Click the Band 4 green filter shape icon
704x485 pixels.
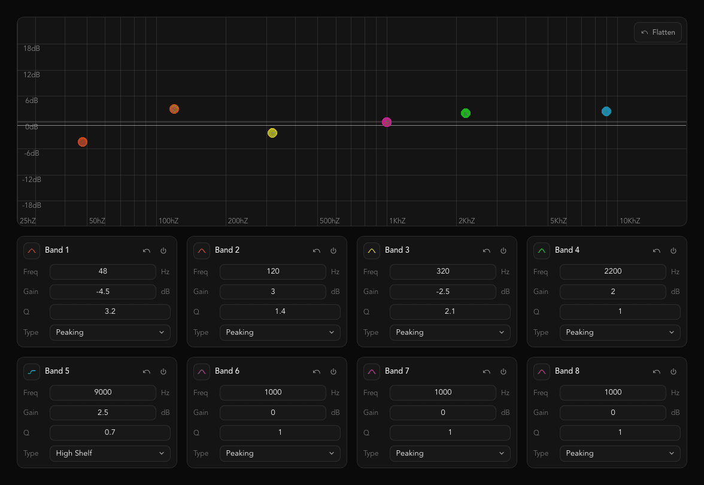[541, 250]
